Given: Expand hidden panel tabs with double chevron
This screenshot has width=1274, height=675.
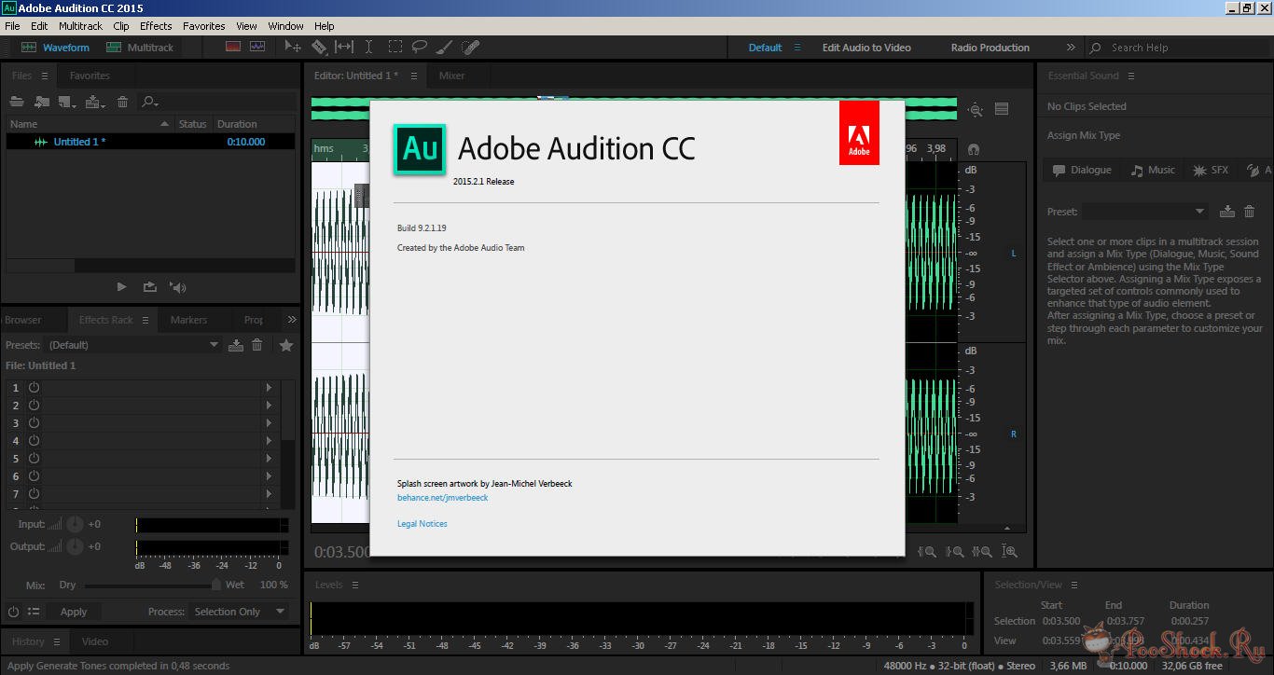Looking at the screenshot, I should (292, 320).
